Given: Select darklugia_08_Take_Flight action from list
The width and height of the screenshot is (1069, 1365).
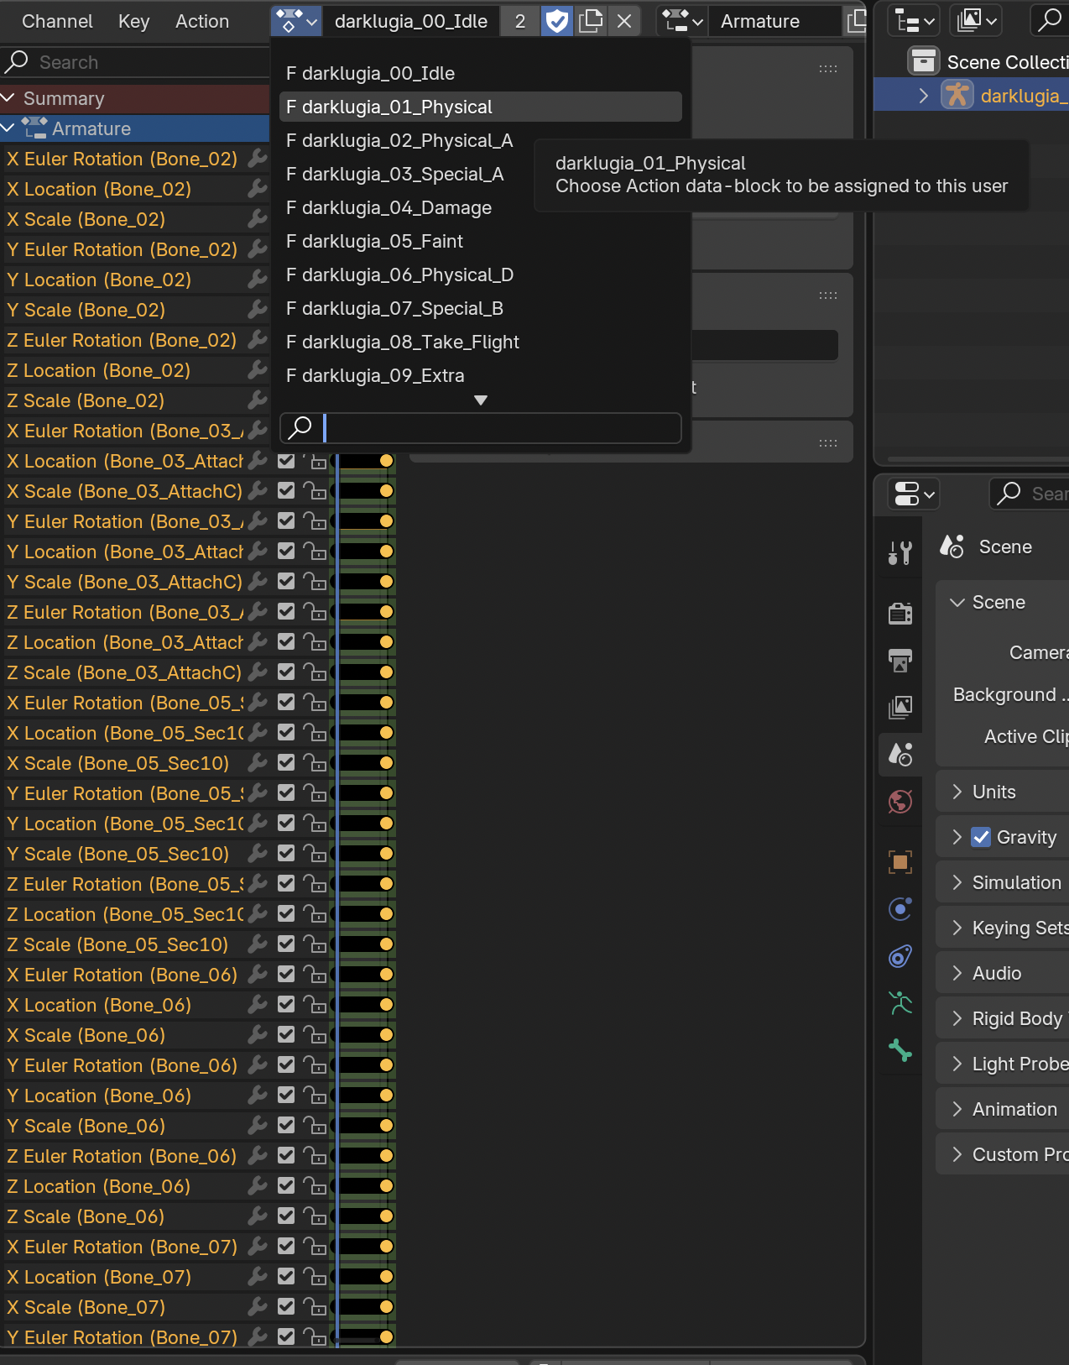Looking at the screenshot, I should click(x=480, y=342).
